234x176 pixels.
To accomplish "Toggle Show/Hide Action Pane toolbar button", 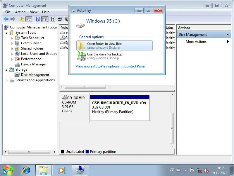I will tap(45, 19).
